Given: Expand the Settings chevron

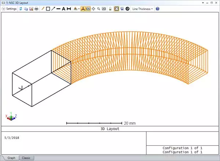Looking at the screenshot, I should tap(4, 8).
